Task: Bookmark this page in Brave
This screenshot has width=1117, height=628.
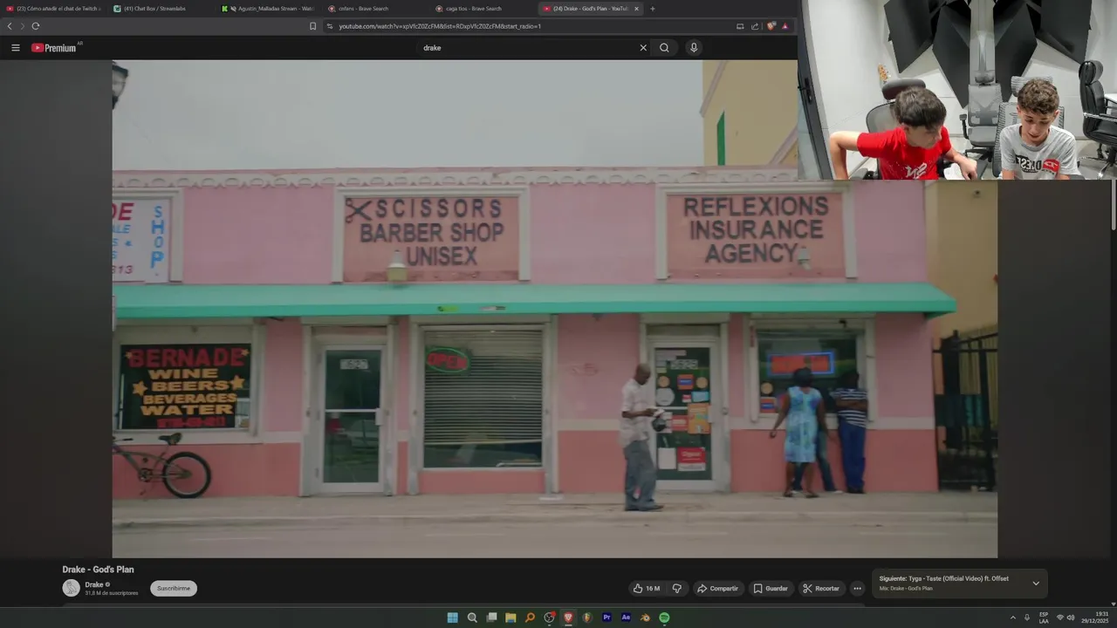Action: click(313, 26)
